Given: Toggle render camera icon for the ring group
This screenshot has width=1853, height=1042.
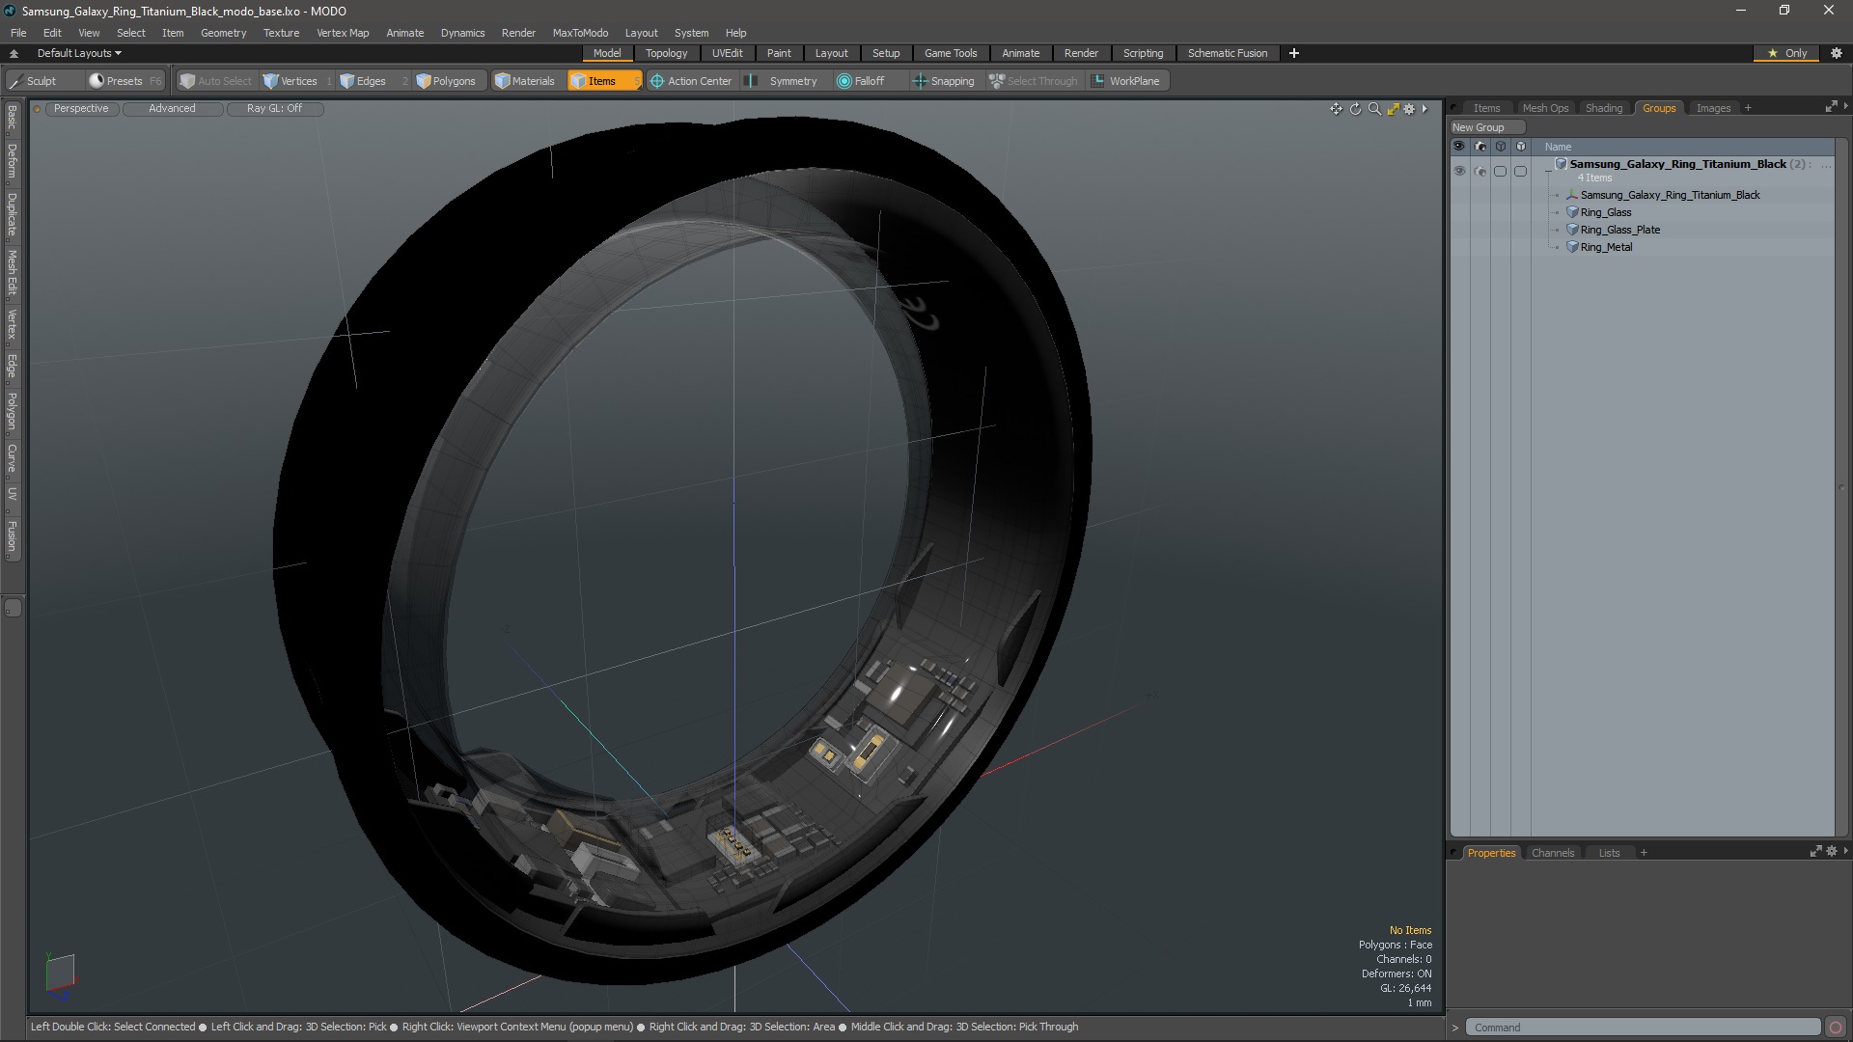Looking at the screenshot, I should click(x=1480, y=171).
